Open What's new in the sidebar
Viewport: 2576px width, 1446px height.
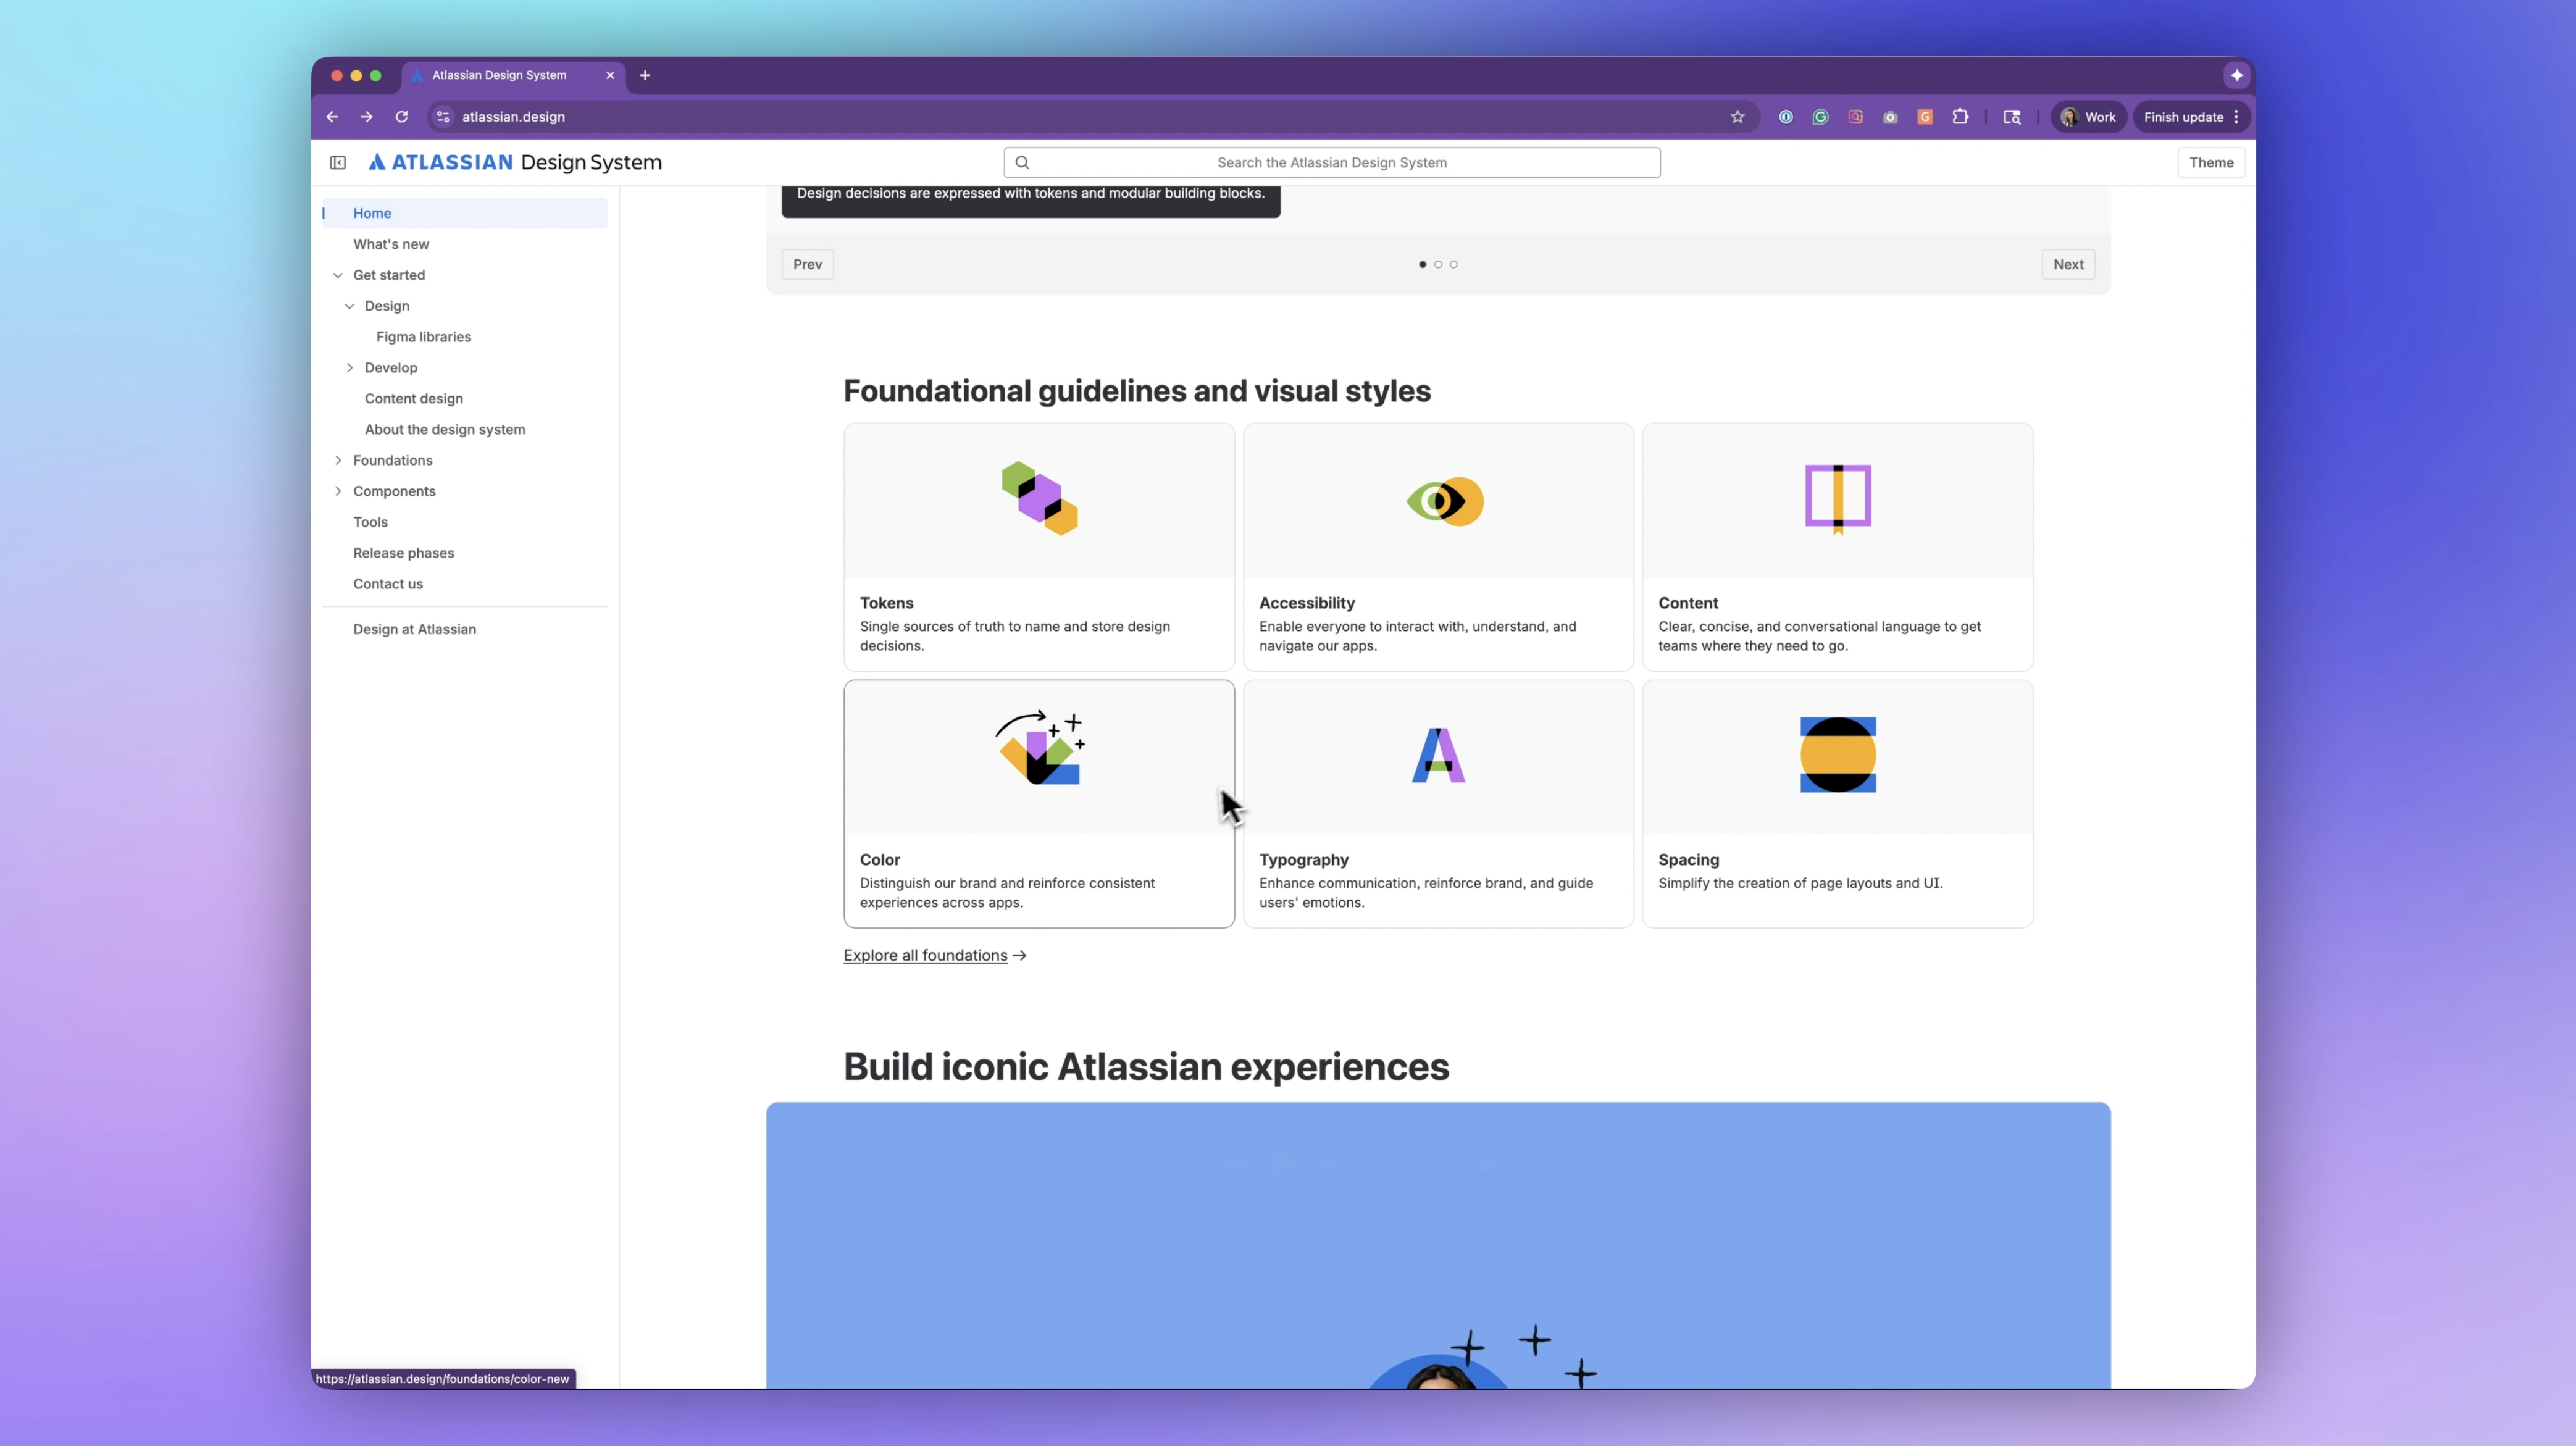click(x=391, y=244)
